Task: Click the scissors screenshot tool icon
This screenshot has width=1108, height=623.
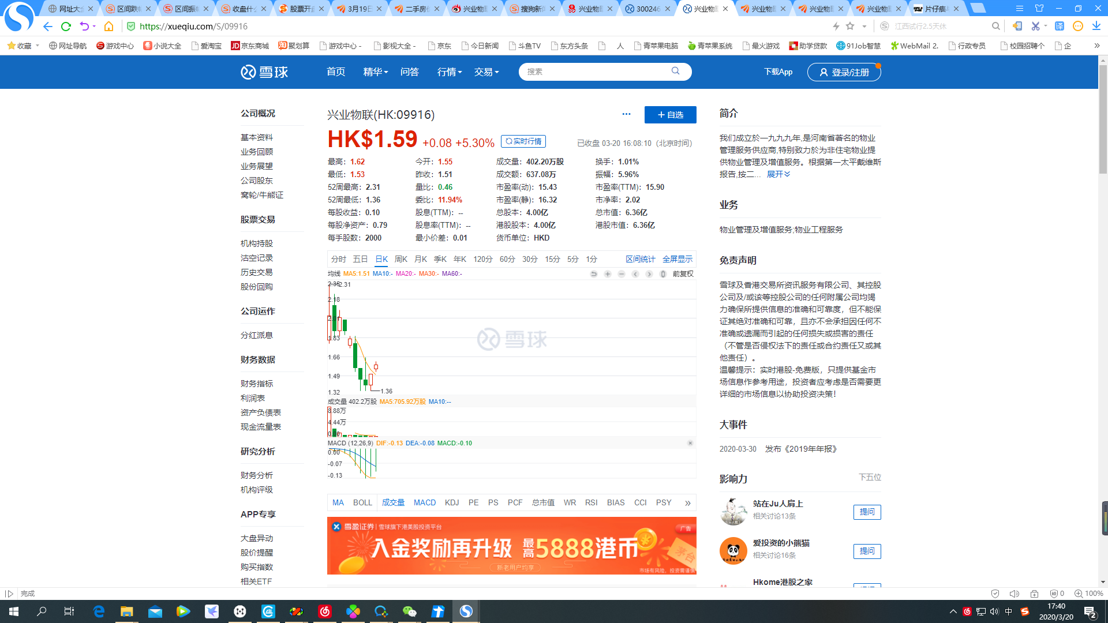Action: pos(1035,26)
